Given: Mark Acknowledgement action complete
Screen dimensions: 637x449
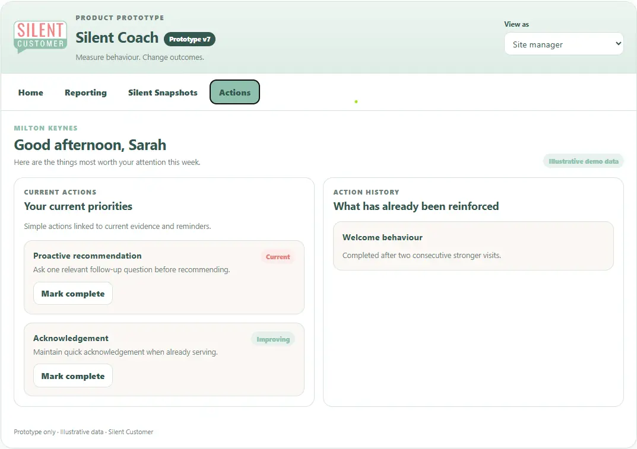Looking at the screenshot, I should 72,376.
